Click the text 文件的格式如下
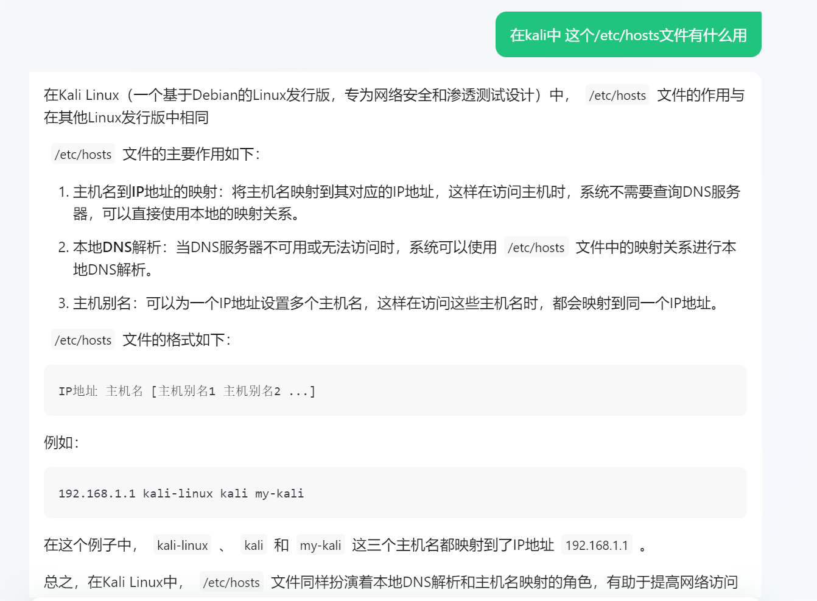Image resolution: width=817 pixels, height=601 pixels. (x=177, y=340)
